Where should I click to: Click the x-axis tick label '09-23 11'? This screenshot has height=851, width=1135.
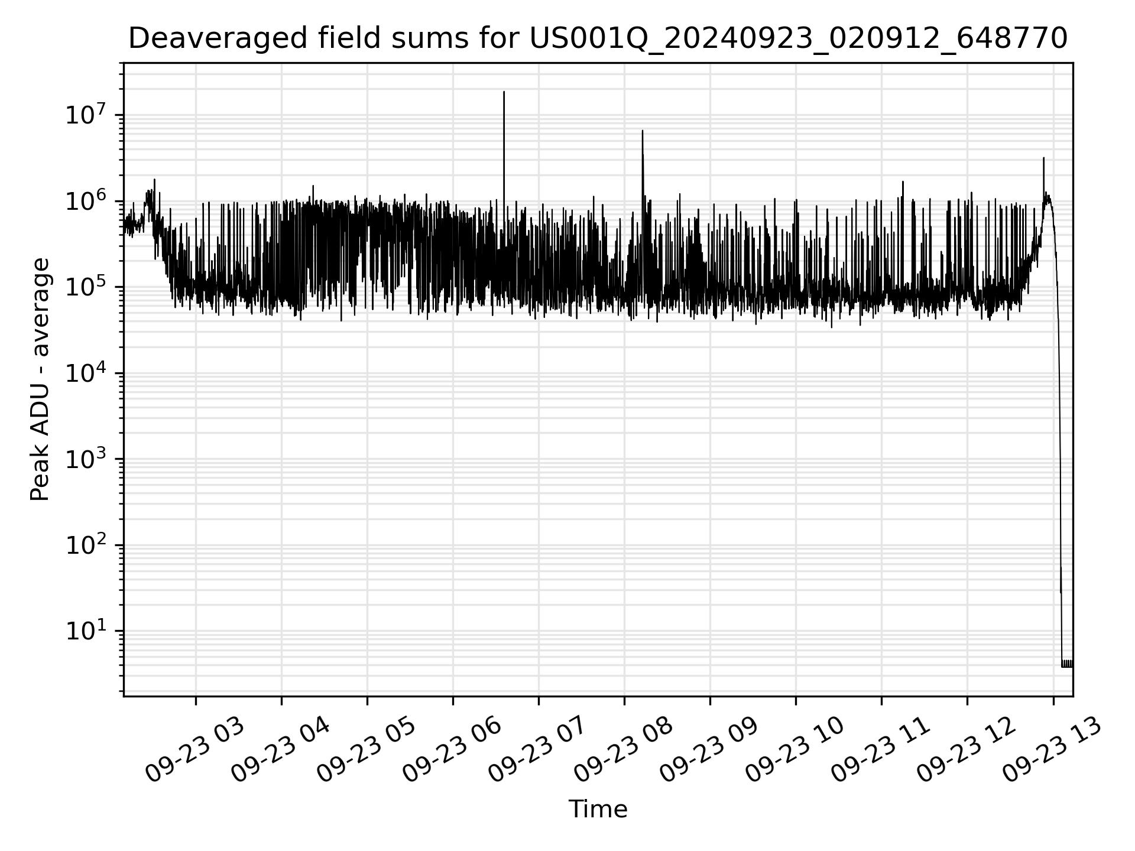(881, 751)
